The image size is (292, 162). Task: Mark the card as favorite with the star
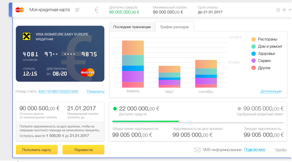coord(278,10)
